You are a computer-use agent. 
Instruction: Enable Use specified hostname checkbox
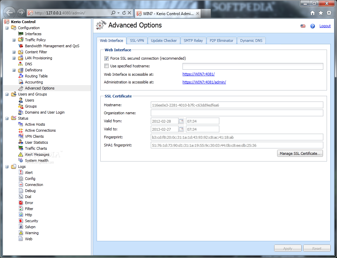[x=106, y=66]
